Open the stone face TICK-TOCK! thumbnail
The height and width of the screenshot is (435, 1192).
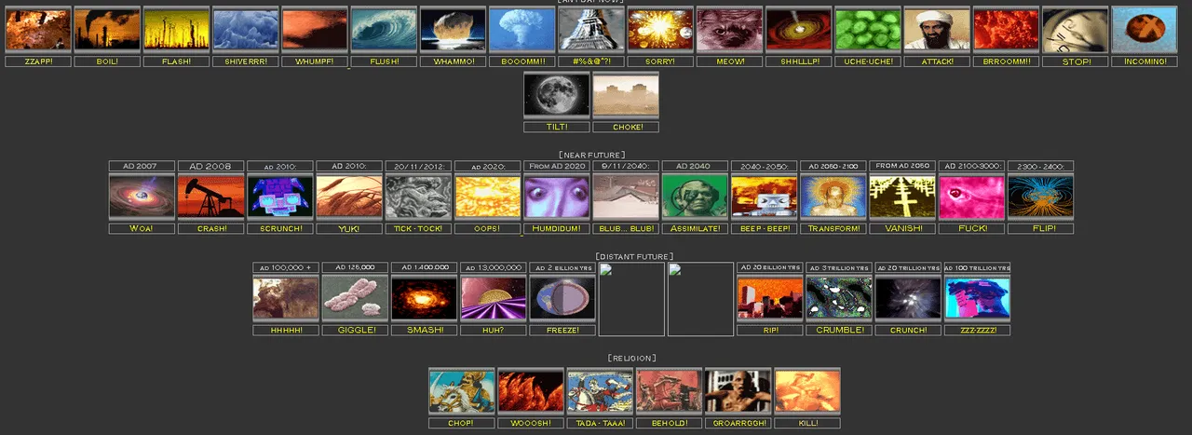pos(418,197)
